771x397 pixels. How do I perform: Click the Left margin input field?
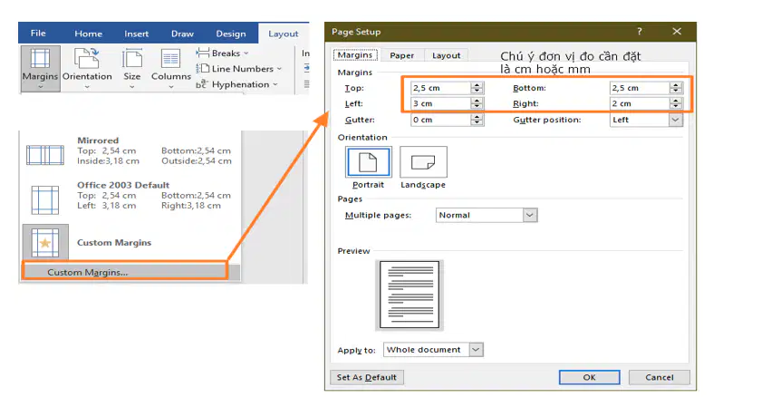pyautogui.click(x=440, y=104)
